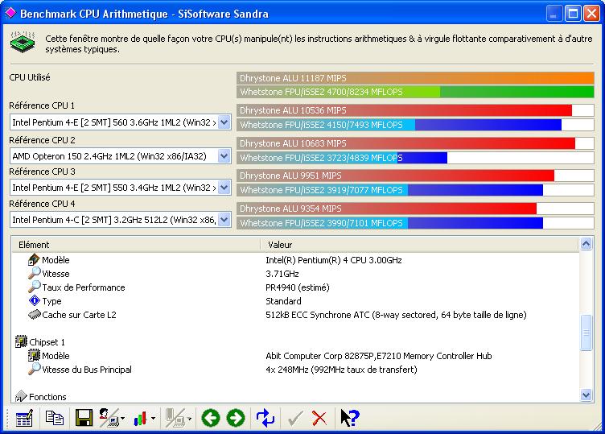Select '512kB ECC Synchrone ATC' cache value
605x434 pixels.
(396, 315)
